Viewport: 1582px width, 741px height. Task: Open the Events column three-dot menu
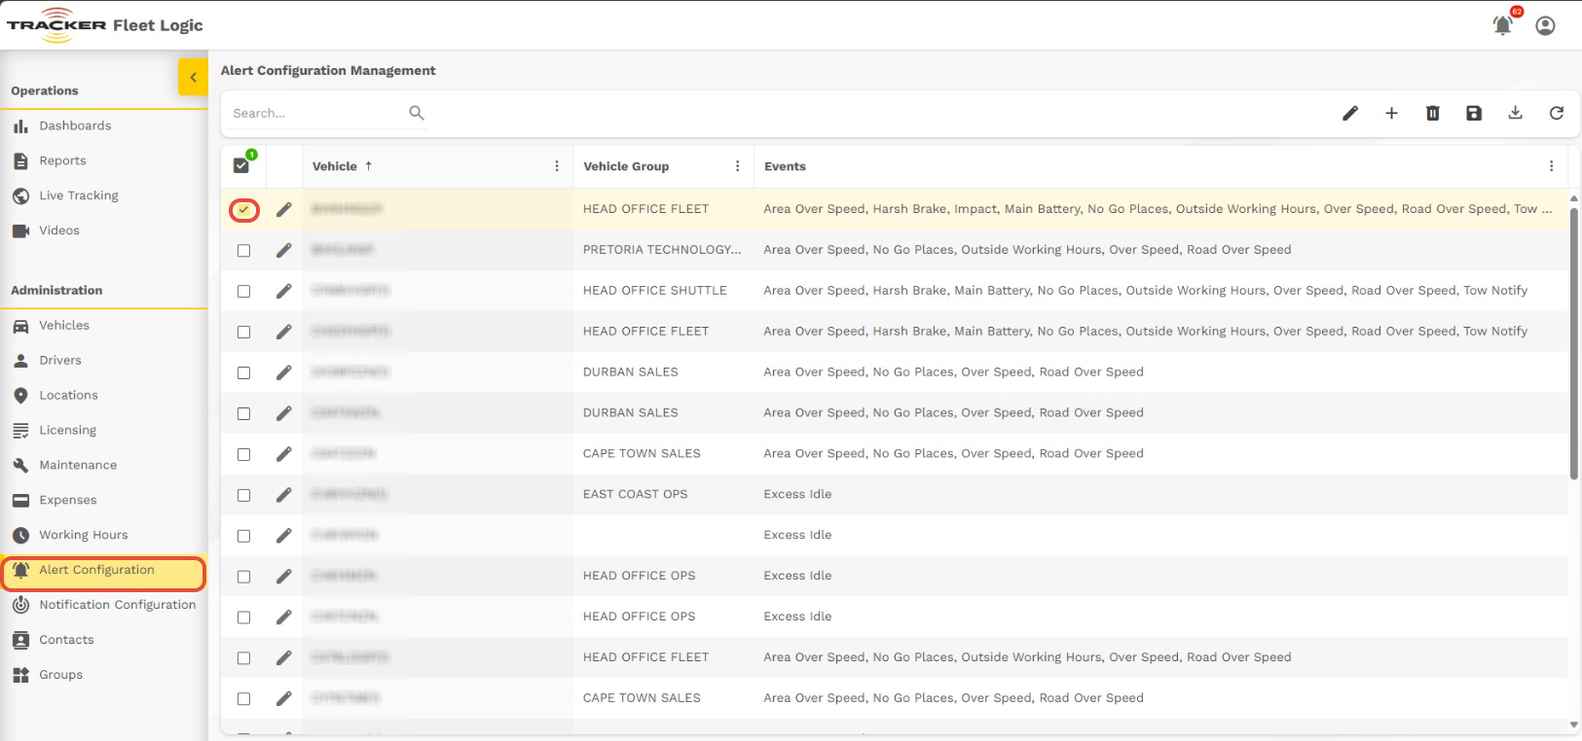[x=1552, y=166]
